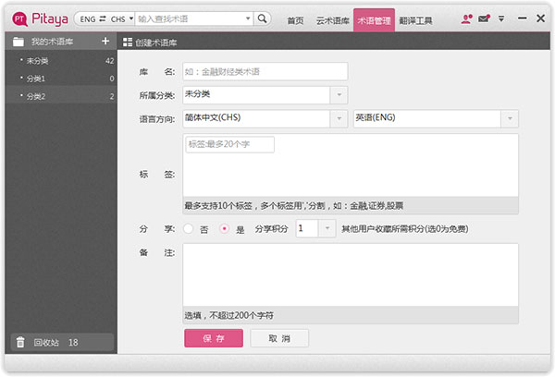Viewport: 555px width, 377px height.
Task: Expand the 英语(ENG) language dropdown
Action: pos(510,118)
